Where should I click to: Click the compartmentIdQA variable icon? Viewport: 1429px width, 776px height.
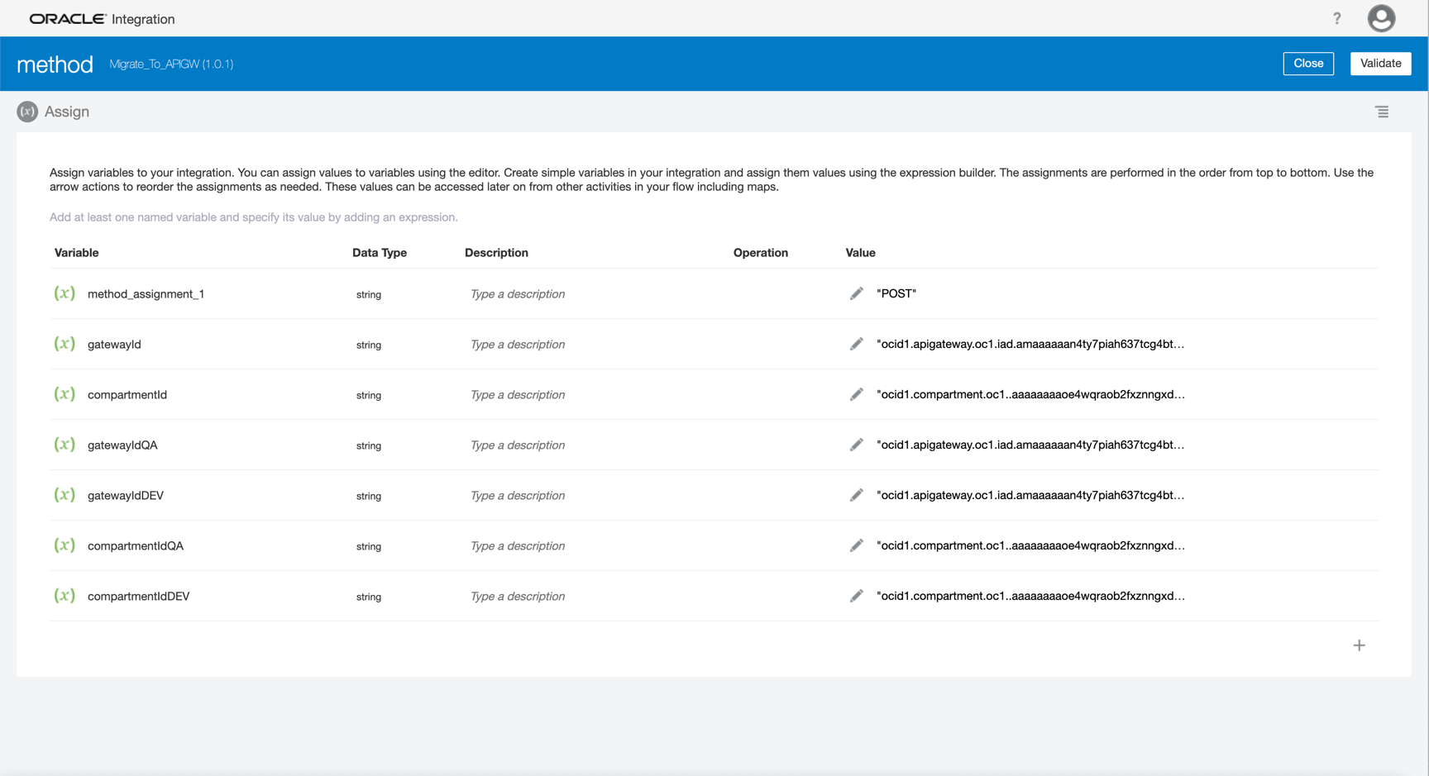click(x=65, y=545)
